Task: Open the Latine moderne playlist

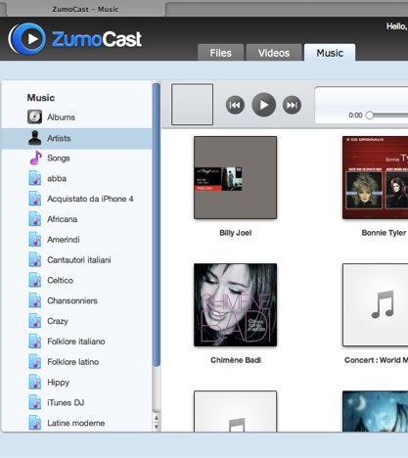Action: click(76, 423)
